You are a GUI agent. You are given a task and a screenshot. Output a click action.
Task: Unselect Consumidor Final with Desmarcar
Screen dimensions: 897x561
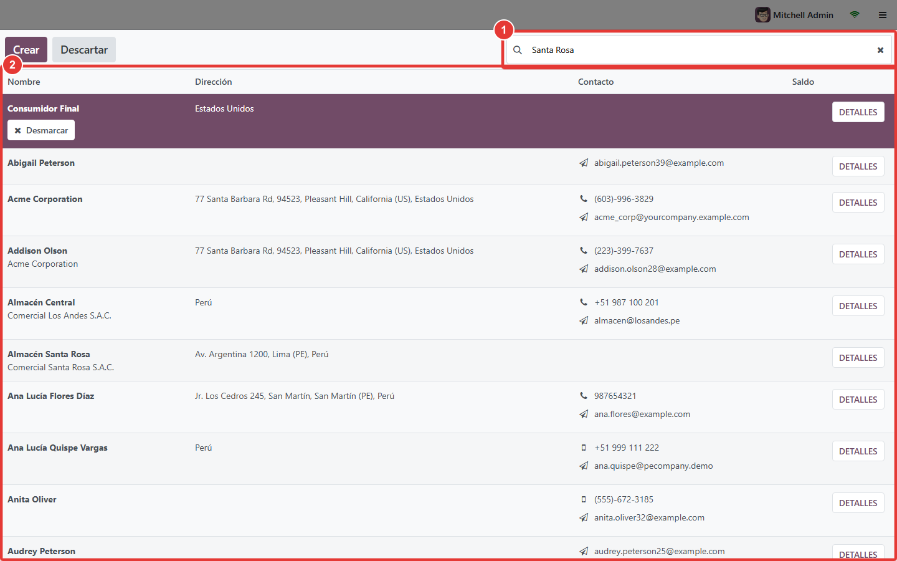pyautogui.click(x=41, y=130)
